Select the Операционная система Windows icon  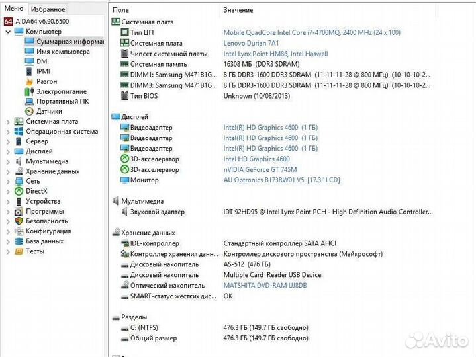[19, 131]
